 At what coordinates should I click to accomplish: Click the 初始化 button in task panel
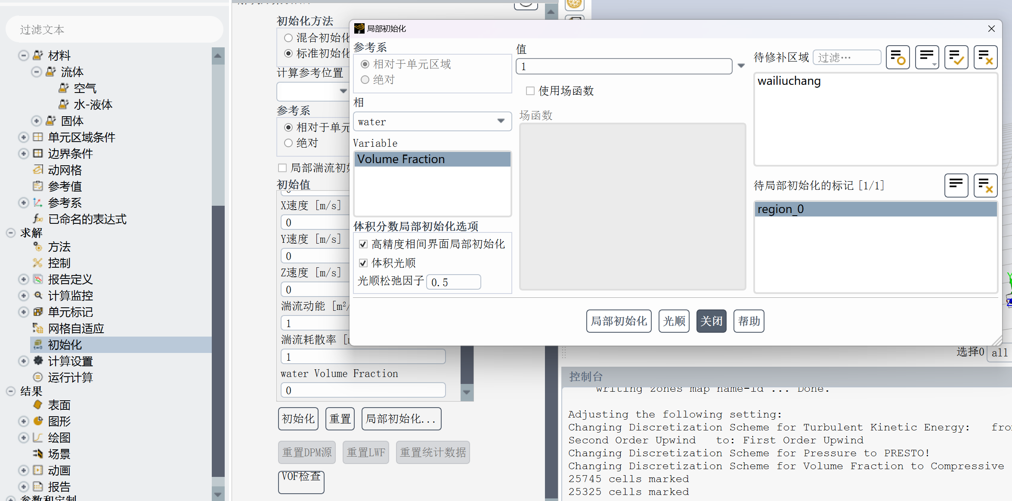pyautogui.click(x=298, y=419)
